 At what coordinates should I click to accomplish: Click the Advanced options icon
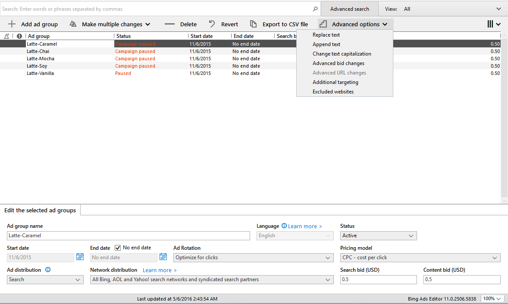(x=323, y=24)
